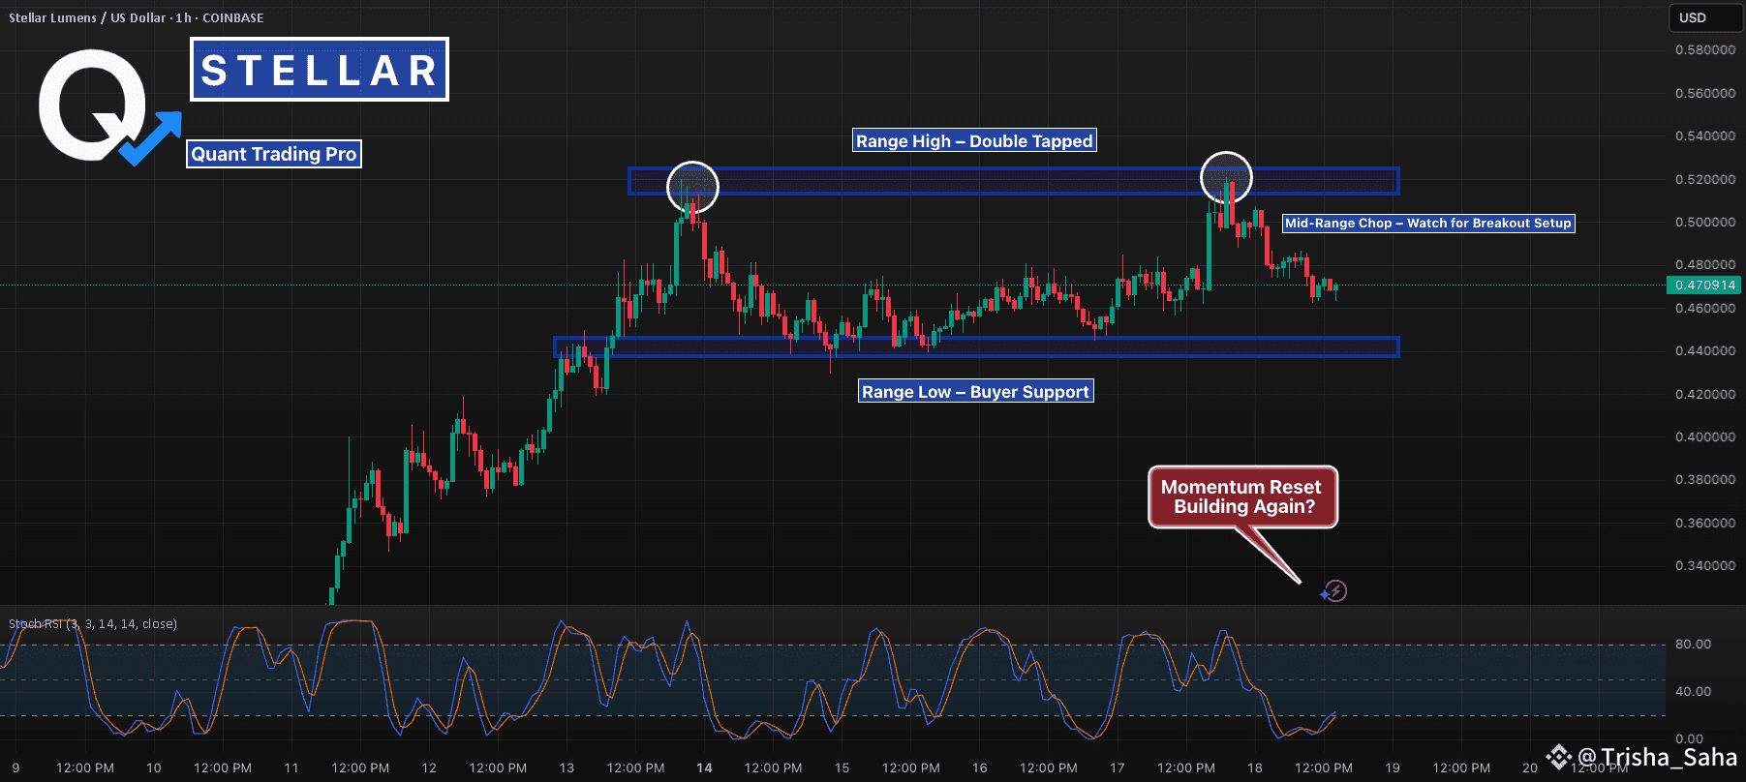This screenshot has height=782, width=1746.
Task: Click date 18 on the time axis
Action: pyautogui.click(x=1255, y=768)
